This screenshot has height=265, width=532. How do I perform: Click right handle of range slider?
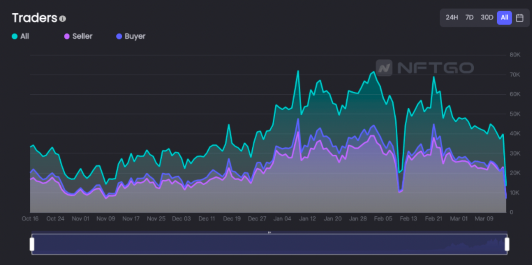[507, 244]
